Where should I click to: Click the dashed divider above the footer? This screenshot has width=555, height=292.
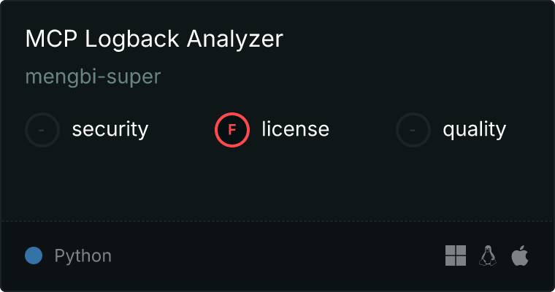click(x=277, y=221)
